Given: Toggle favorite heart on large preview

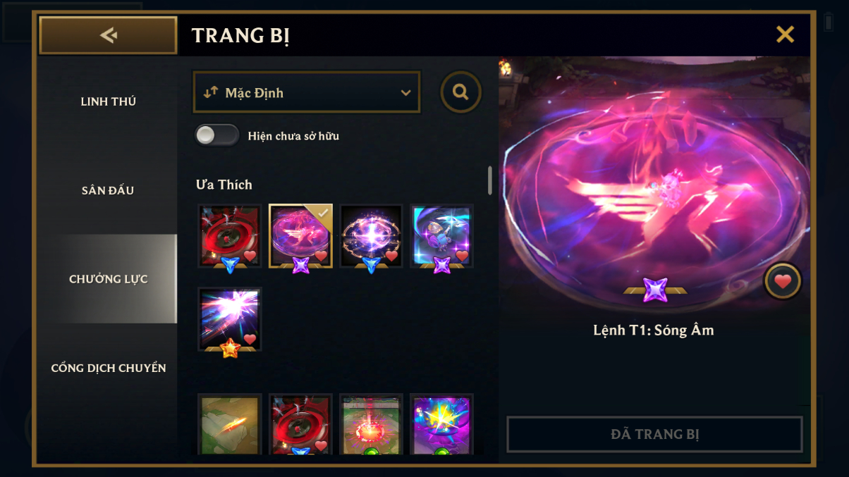Looking at the screenshot, I should coord(783,281).
